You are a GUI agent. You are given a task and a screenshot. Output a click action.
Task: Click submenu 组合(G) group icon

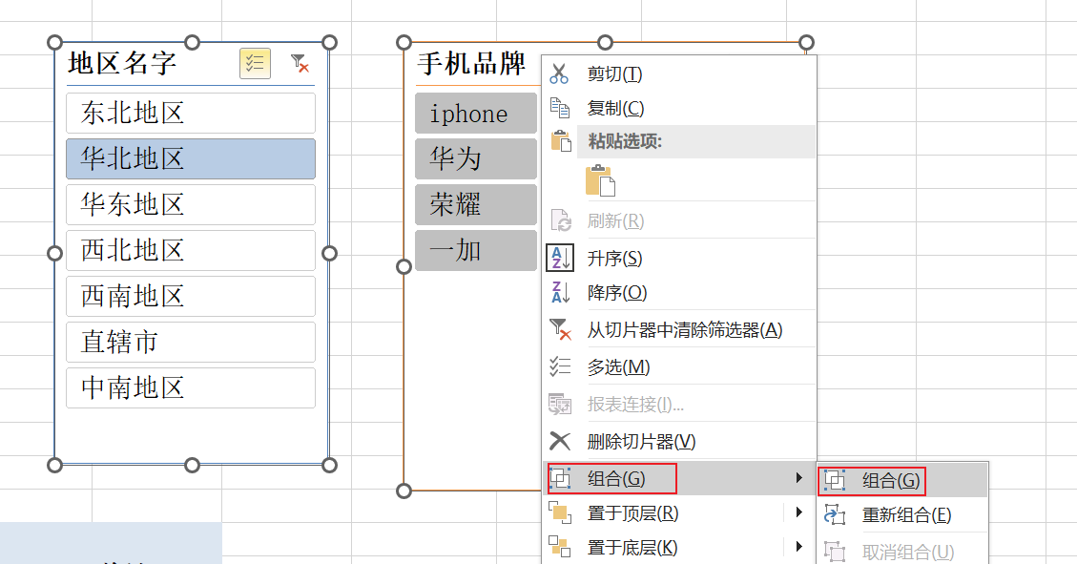[835, 480]
